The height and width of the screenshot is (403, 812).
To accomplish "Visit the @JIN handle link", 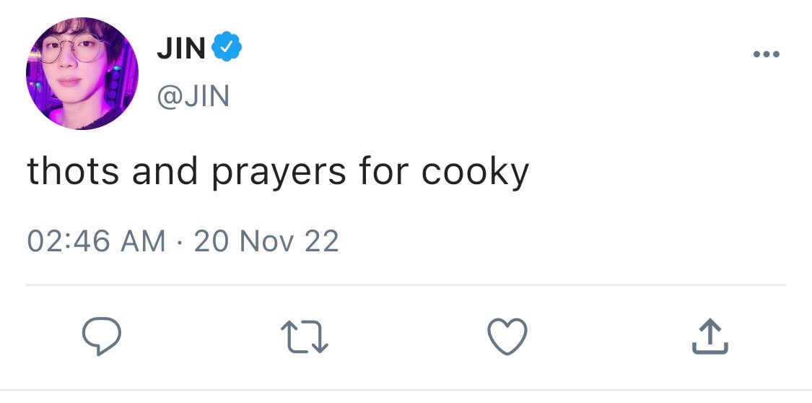I will (x=193, y=96).
